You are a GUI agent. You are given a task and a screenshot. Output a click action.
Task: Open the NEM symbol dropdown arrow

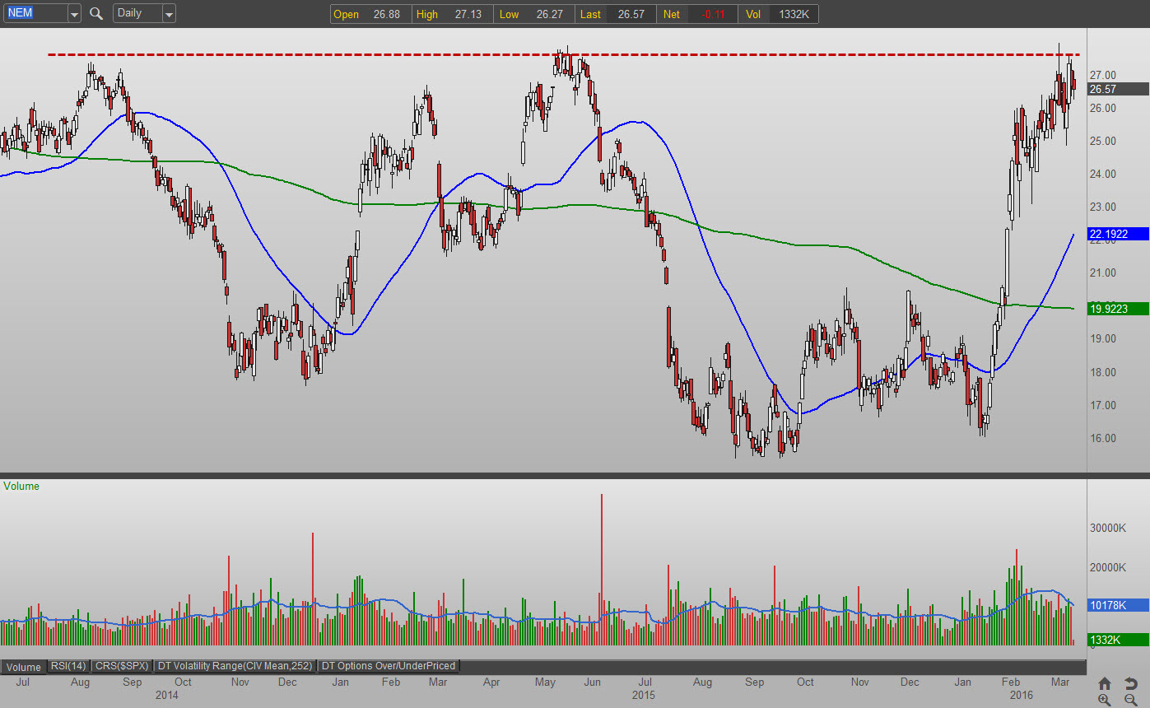(74, 14)
